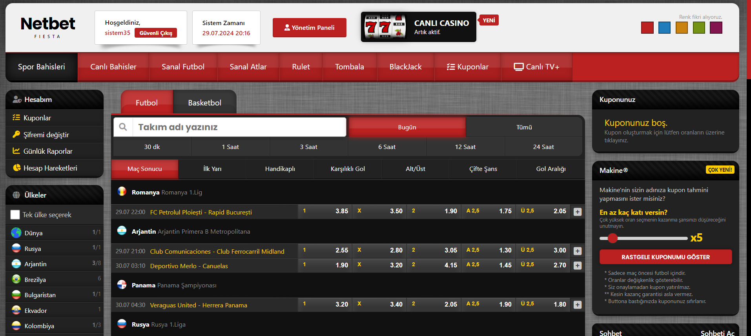Open Sanal Atlar menu
This screenshot has width=751, height=336.
click(248, 67)
